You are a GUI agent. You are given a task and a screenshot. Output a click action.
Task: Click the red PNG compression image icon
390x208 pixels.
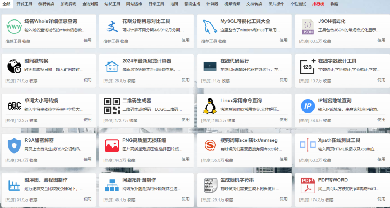click(x=112, y=145)
